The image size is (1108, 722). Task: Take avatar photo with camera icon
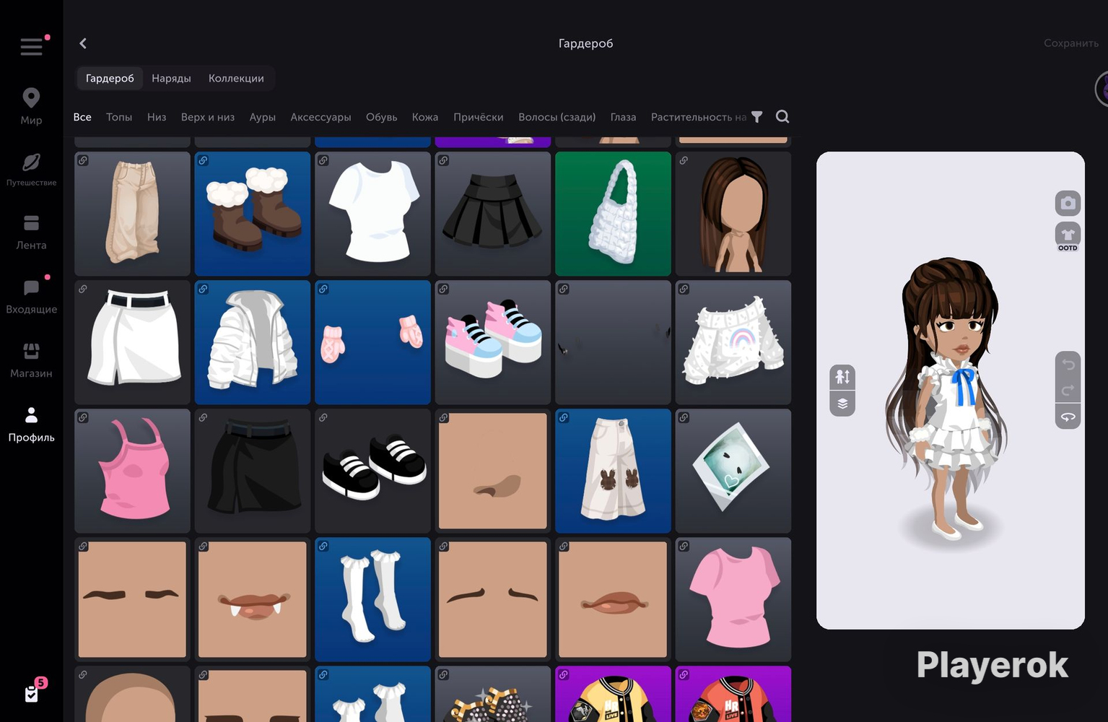tap(1068, 204)
